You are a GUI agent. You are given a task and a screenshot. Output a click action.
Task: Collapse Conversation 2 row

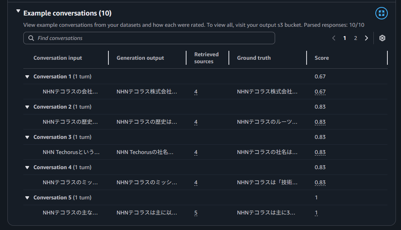(27, 107)
